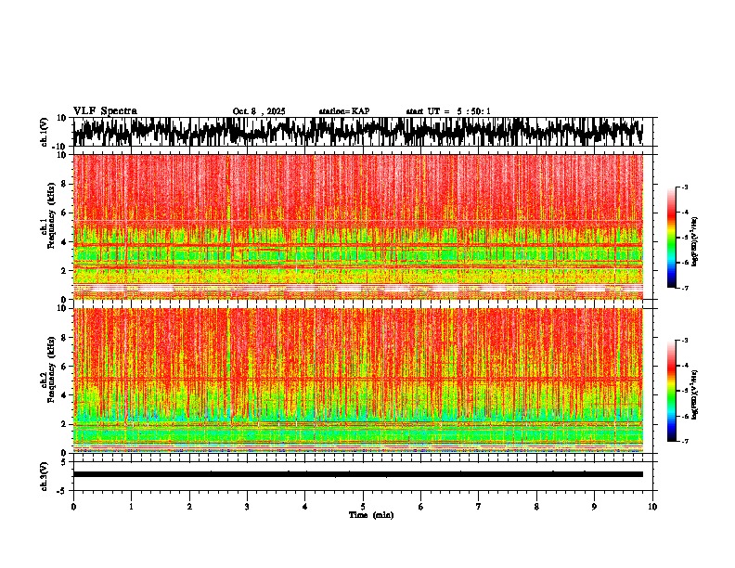Click the ch.2 spectrogram panel
This screenshot has width=735, height=568.
[357, 381]
